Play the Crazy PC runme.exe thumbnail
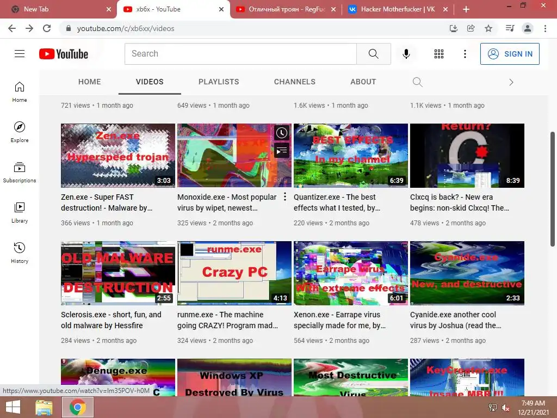 pyautogui.click(x=234, y=273)
